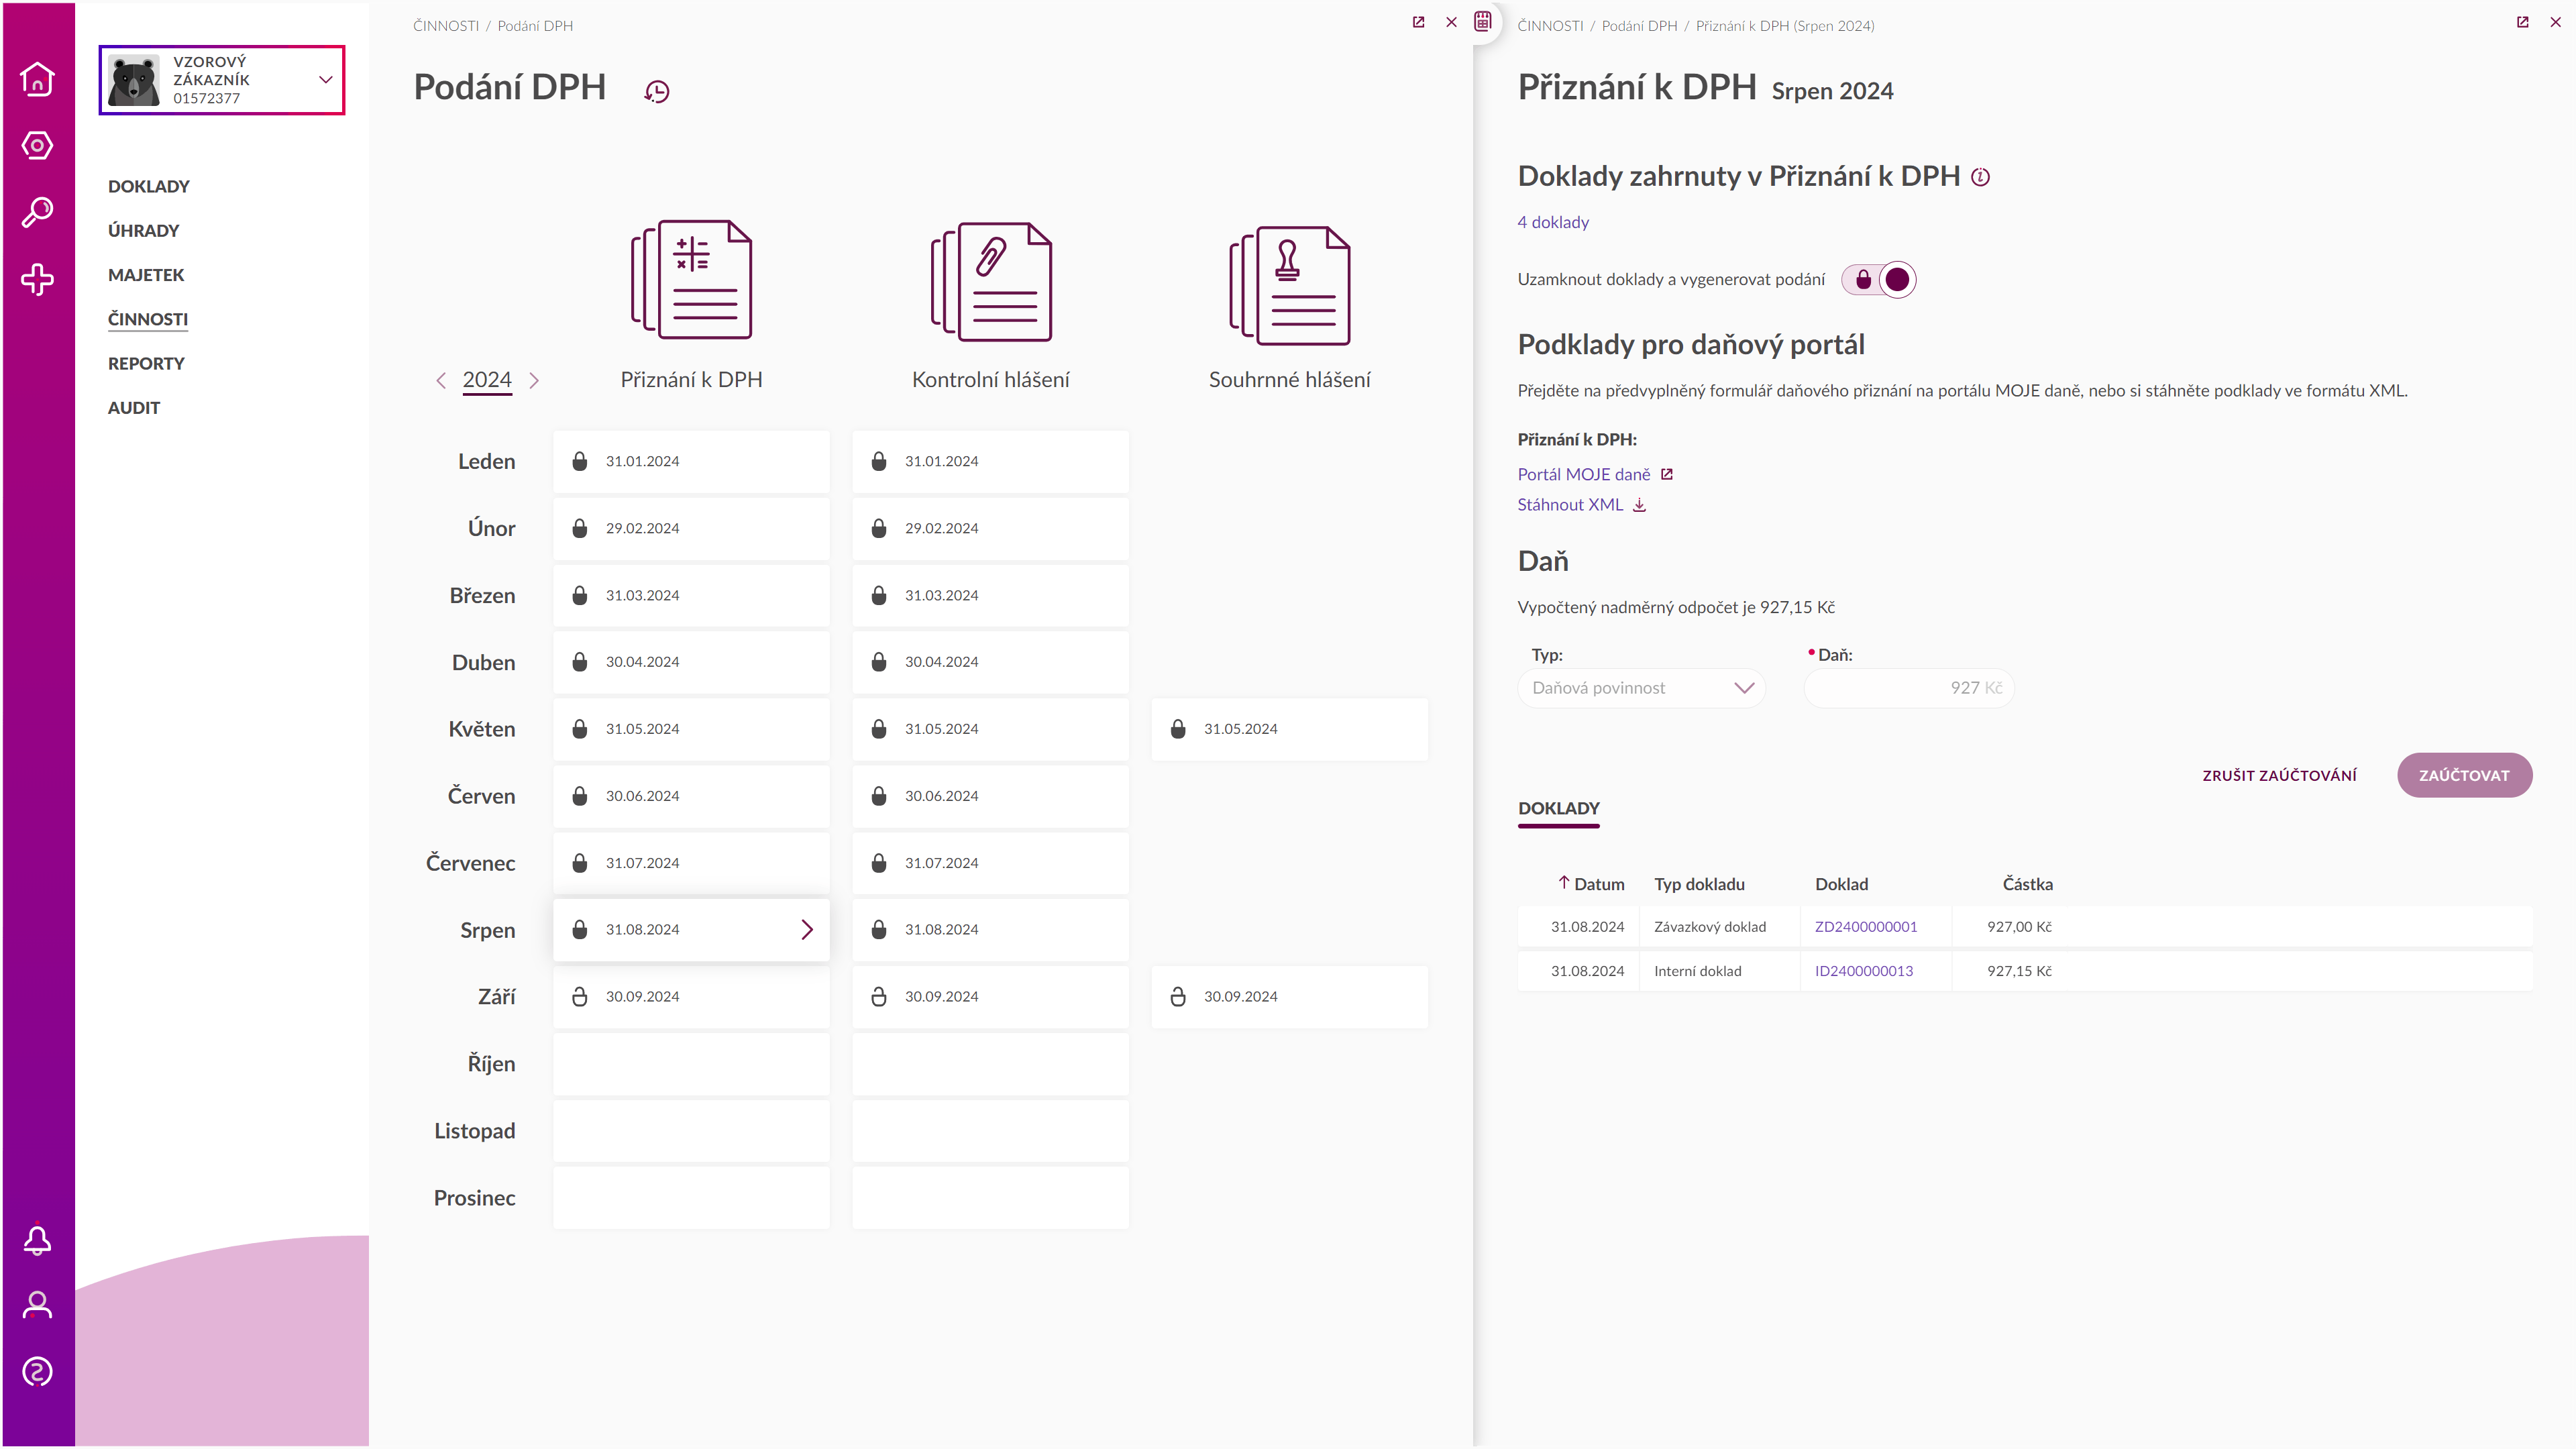
Task: Select the DOKLADY tab in detail panel
Action: click(x=1559, y=808)
